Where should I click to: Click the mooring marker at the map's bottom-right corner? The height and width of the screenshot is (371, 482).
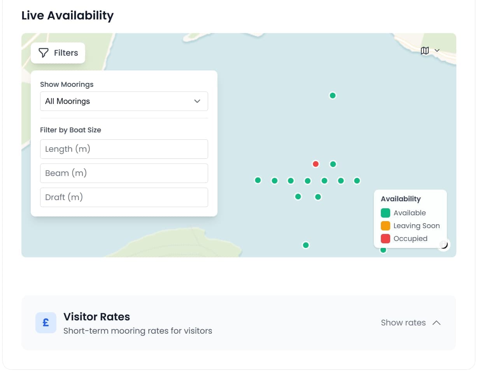point(383,250)
